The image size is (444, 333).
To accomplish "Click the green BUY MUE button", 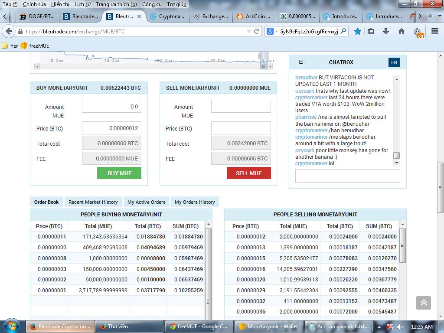I will point(119,173).
